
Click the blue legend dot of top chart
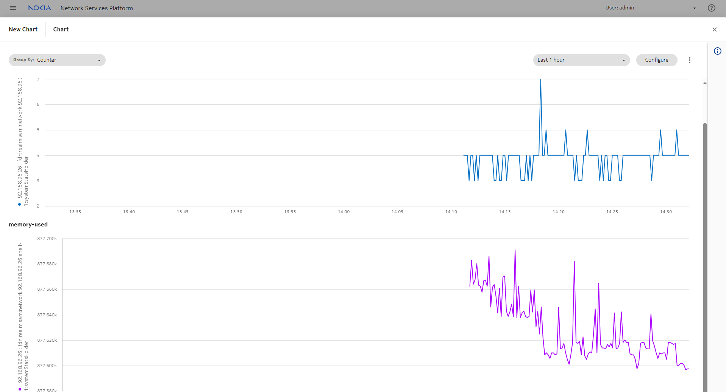[x=20, y=205]
